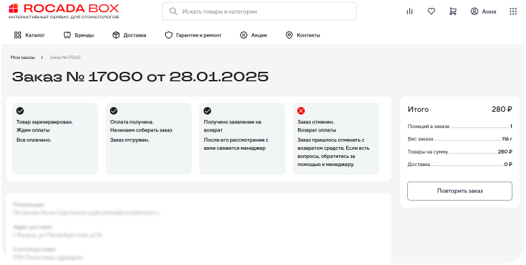This screenshot has height=265, width=526.
Task: Click the checkmark on Оплата получена card
Action: point(114,111)
